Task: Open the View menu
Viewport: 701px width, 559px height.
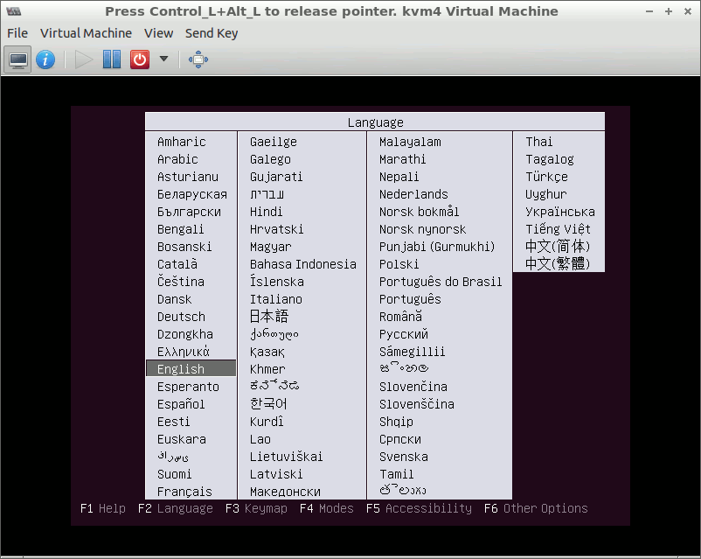Action: pyautogui.click(x=158, y=33)
